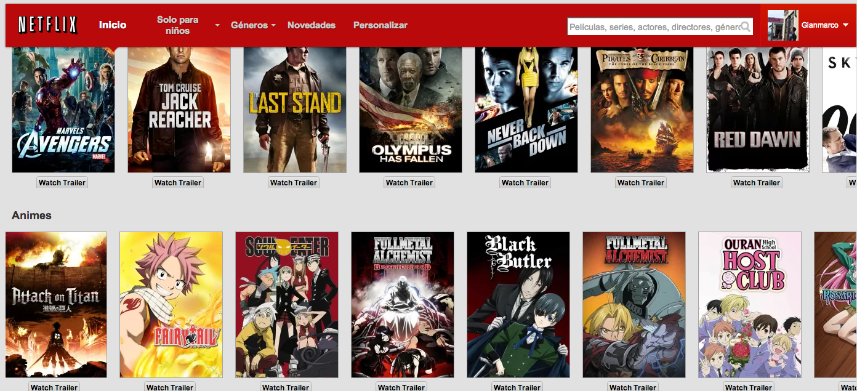The width and height of the screenshot is (857, 391).
Task: Open the Ouran High School Host Club poster
Action: [x=750, y=305]
